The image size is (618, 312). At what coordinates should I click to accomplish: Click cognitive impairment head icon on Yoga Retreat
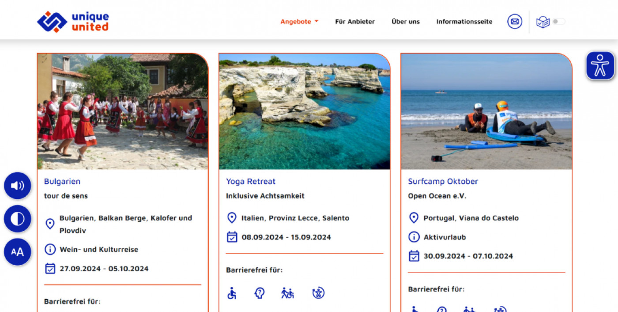[x=260, y=293]
